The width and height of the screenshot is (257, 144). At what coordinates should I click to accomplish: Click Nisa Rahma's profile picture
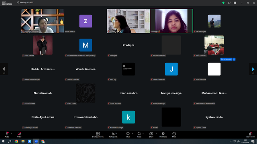pyautogui.click(x=43, y=45)
